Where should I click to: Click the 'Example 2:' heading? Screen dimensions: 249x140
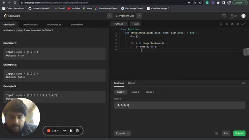(x=10, y=65)
